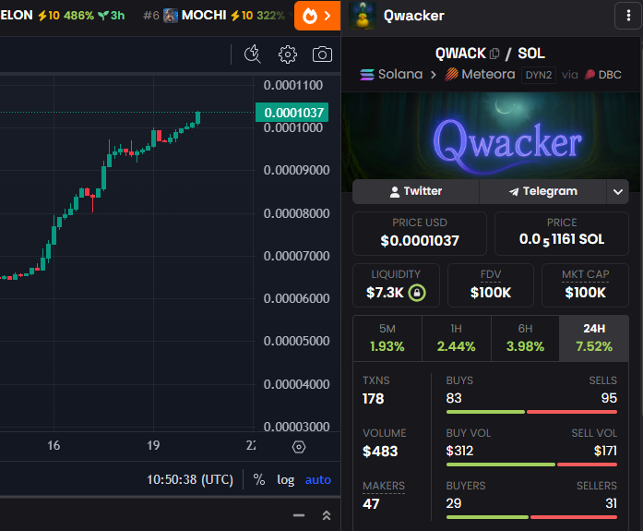This screenshot has width=643, height=531.
Task: Click the BUYS count 83
Action: click(x=454, y=398)
